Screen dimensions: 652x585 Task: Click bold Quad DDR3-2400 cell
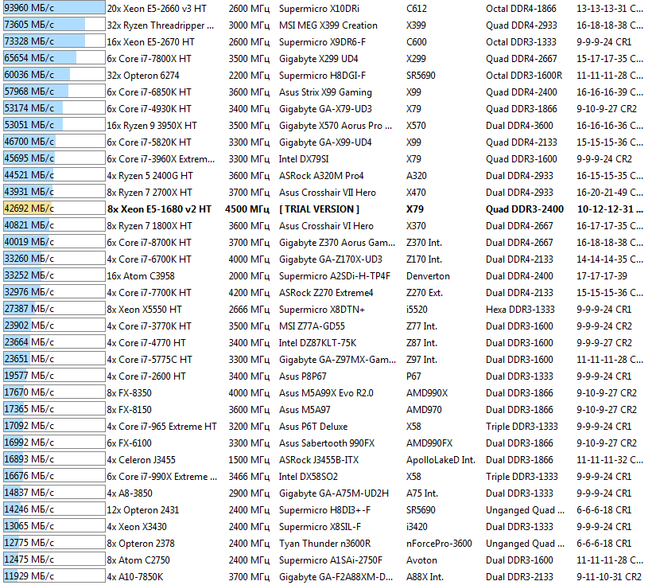click(x=525, y=209)
